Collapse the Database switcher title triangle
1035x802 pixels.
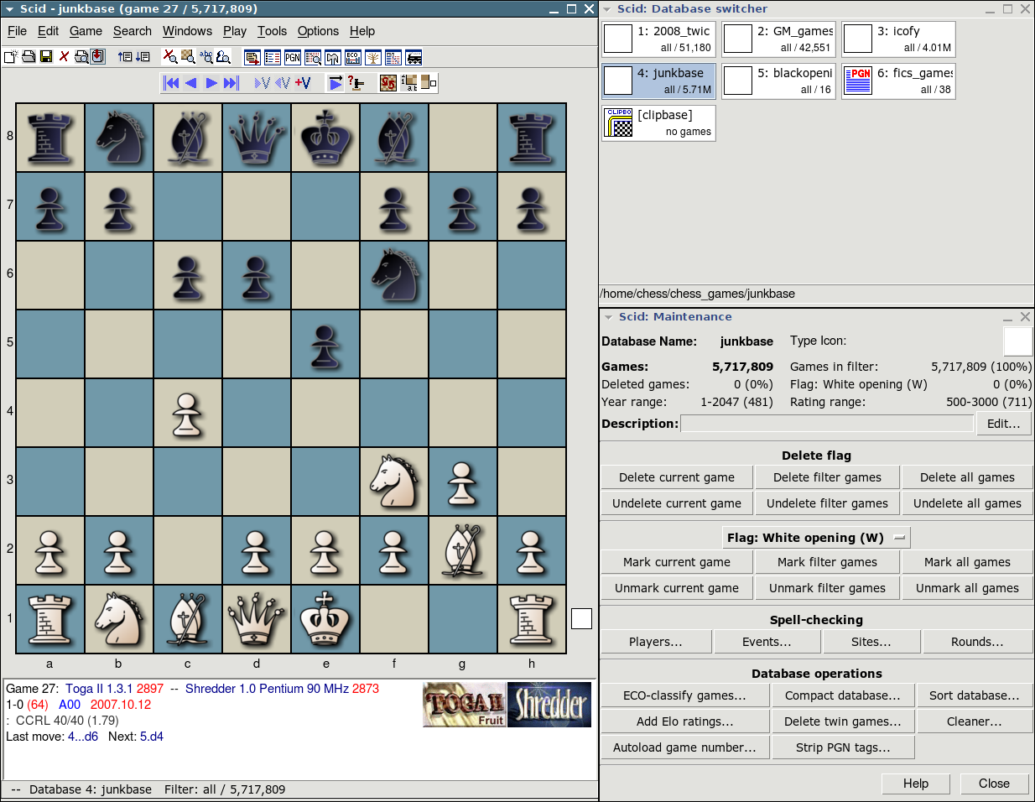[x=606, y=9]
